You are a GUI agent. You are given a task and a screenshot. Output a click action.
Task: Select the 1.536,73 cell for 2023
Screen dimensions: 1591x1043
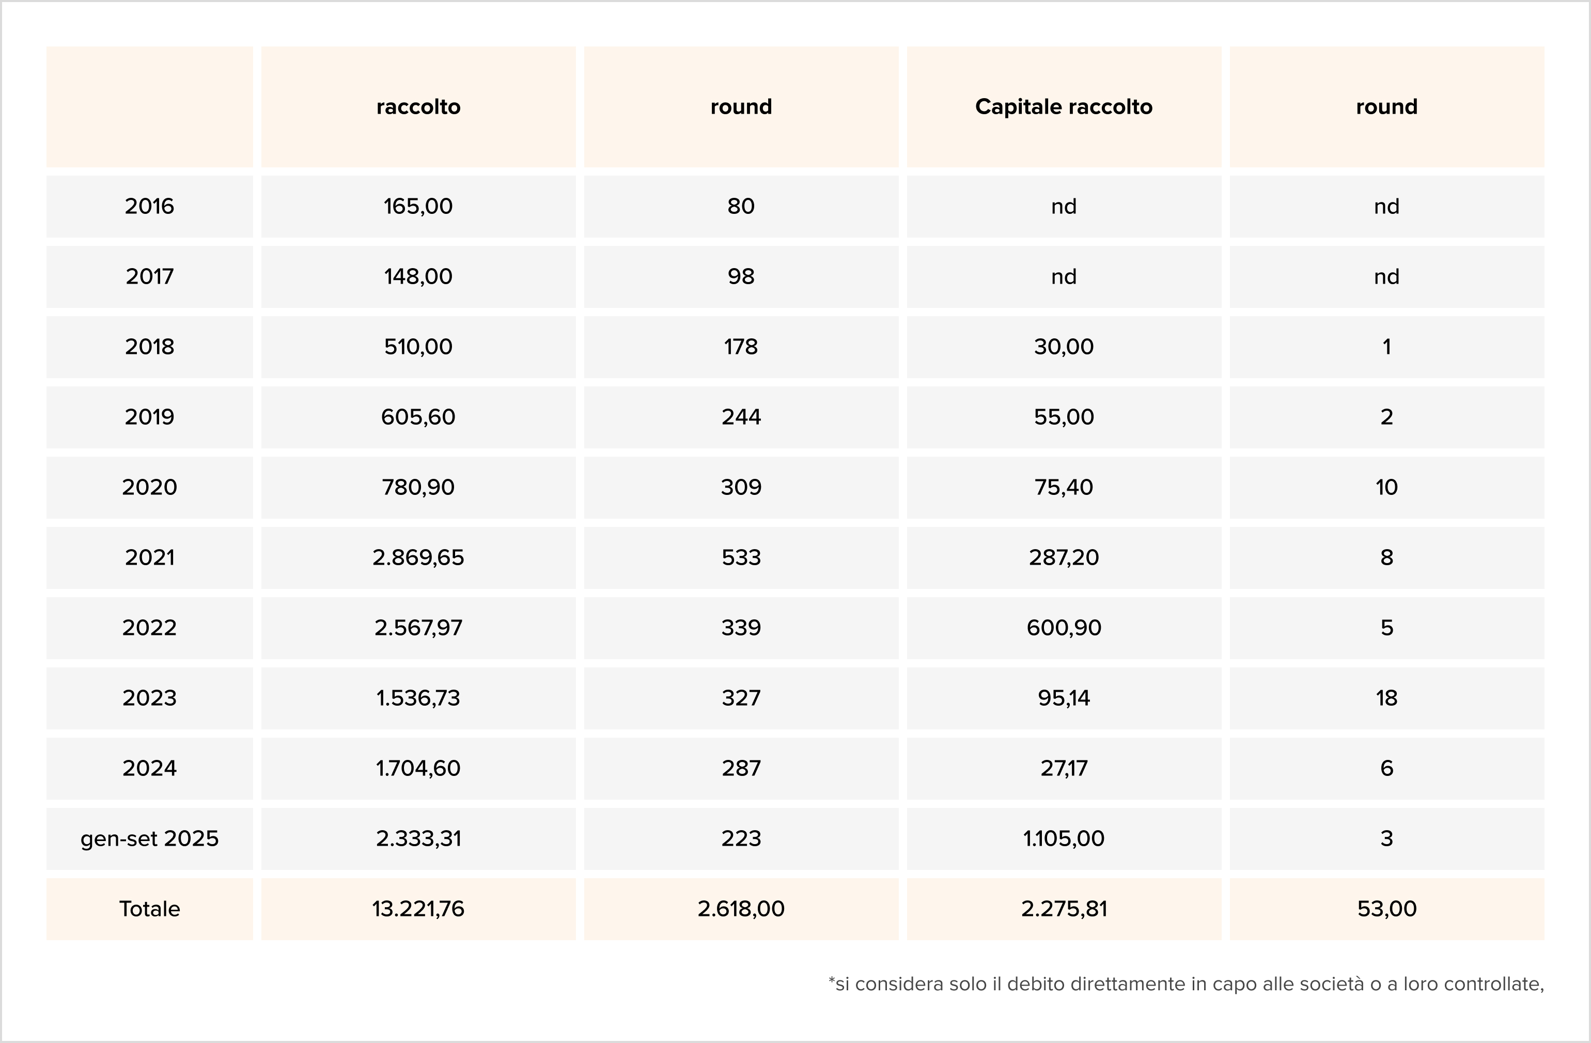[418, 697]
